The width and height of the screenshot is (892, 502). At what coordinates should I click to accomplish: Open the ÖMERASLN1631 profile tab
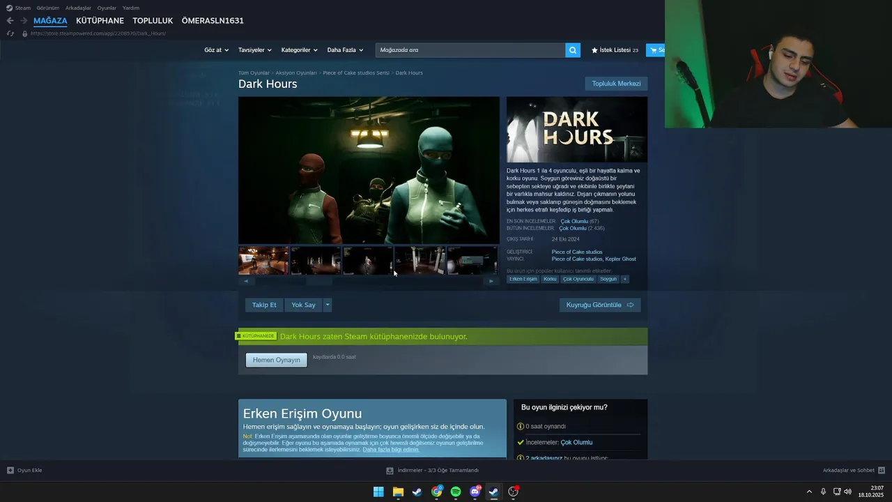[213, 21]
